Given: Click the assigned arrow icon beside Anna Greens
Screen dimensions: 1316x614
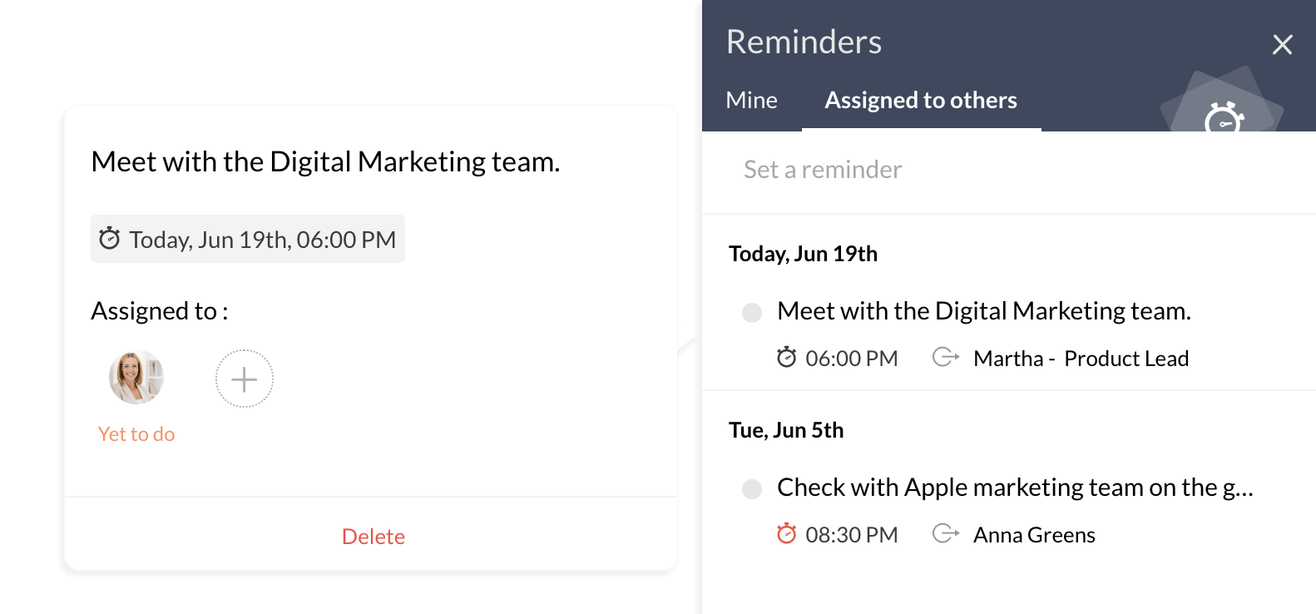Looking at the screenshot, I should pyautogui.click(x=946, y=534).
